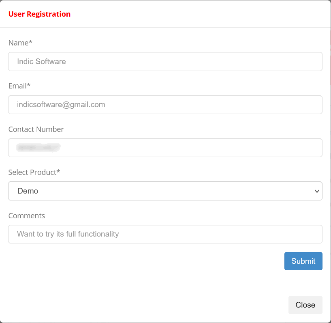Close the User Registration dialog

pyautogui.click(x=305, y=305)
